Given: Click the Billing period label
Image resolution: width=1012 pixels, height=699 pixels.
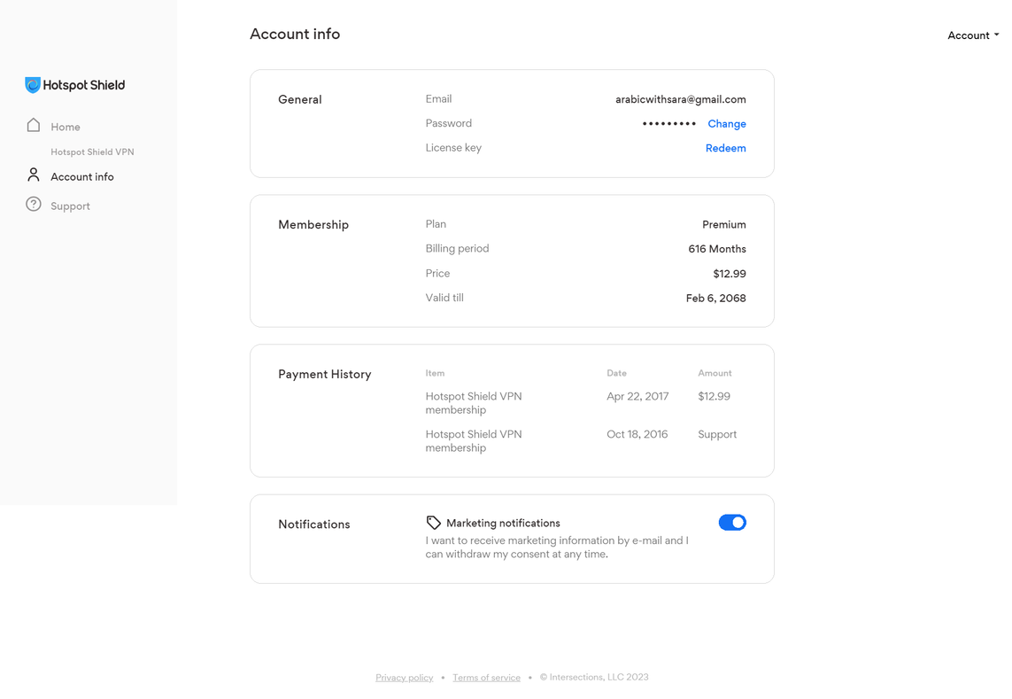Looking at the screenshot, I should pos(457,249).
